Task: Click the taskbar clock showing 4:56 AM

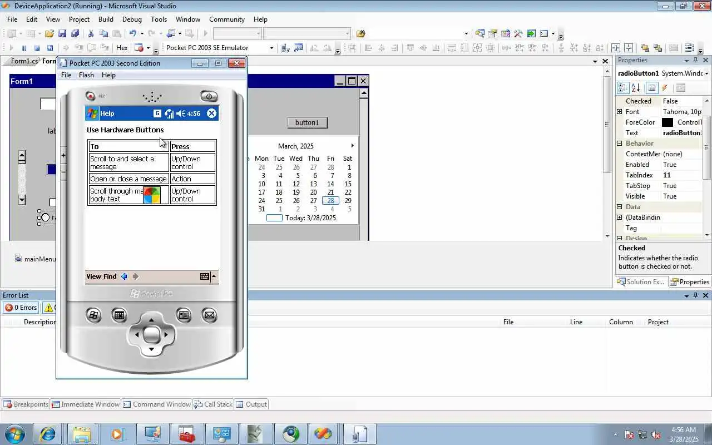Action: [684, 430]
